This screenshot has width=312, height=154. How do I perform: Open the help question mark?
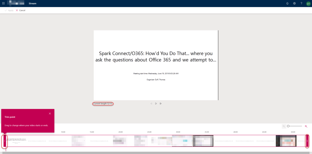[301, 3]
